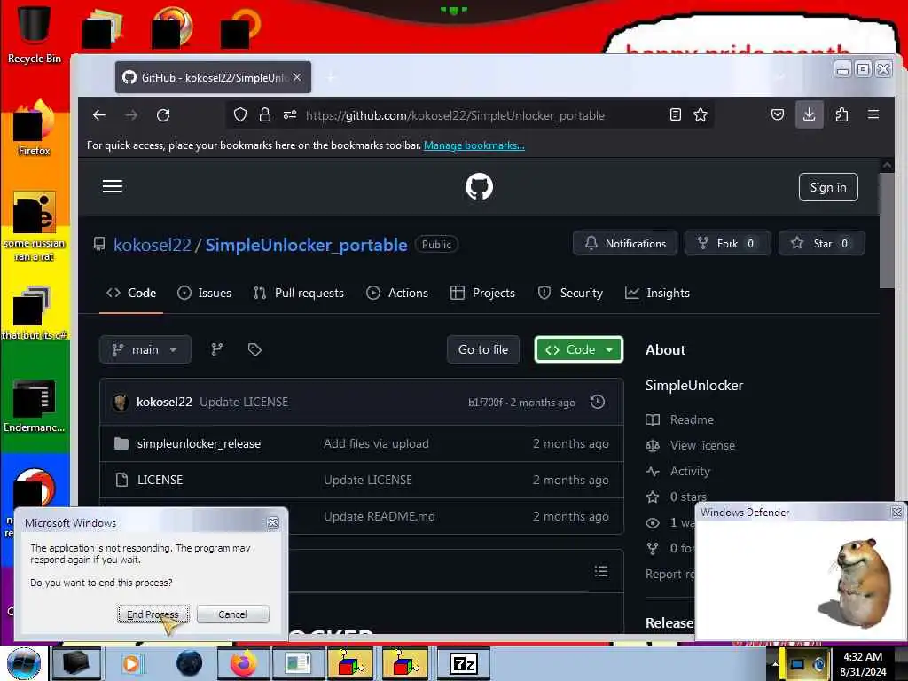Click End Process in the dialog
The width and height of the screenshot is (908, 681).
coord(153,614)
